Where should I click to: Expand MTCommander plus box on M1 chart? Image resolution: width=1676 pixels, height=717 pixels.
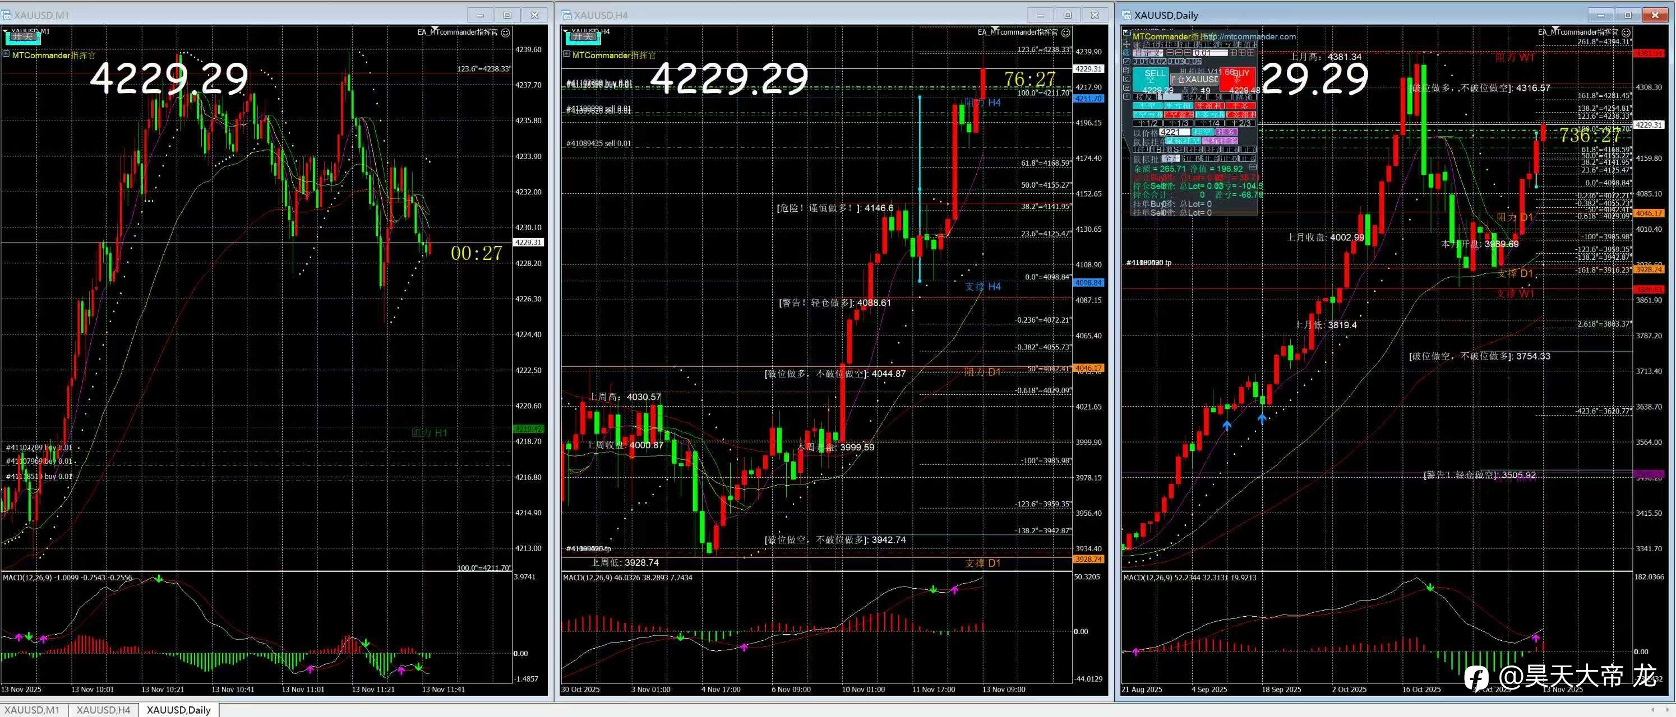tap(6, 54)
